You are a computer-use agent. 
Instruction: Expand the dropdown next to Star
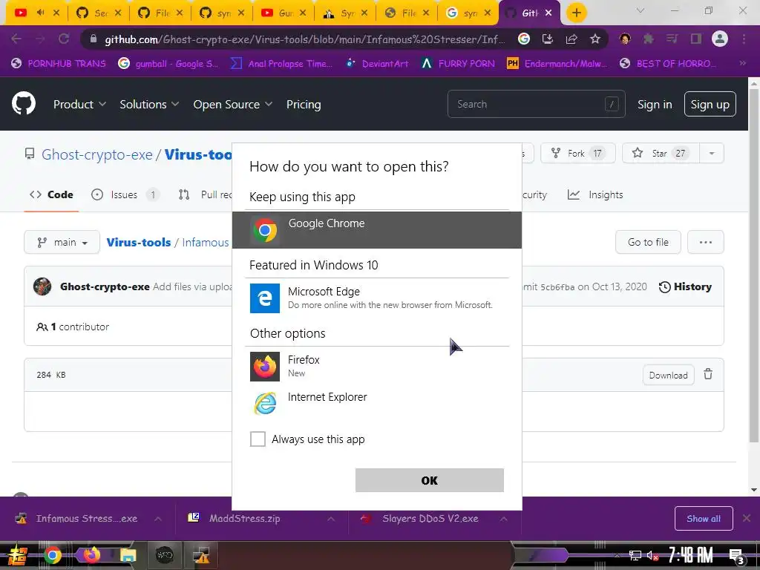pos(712,153)
